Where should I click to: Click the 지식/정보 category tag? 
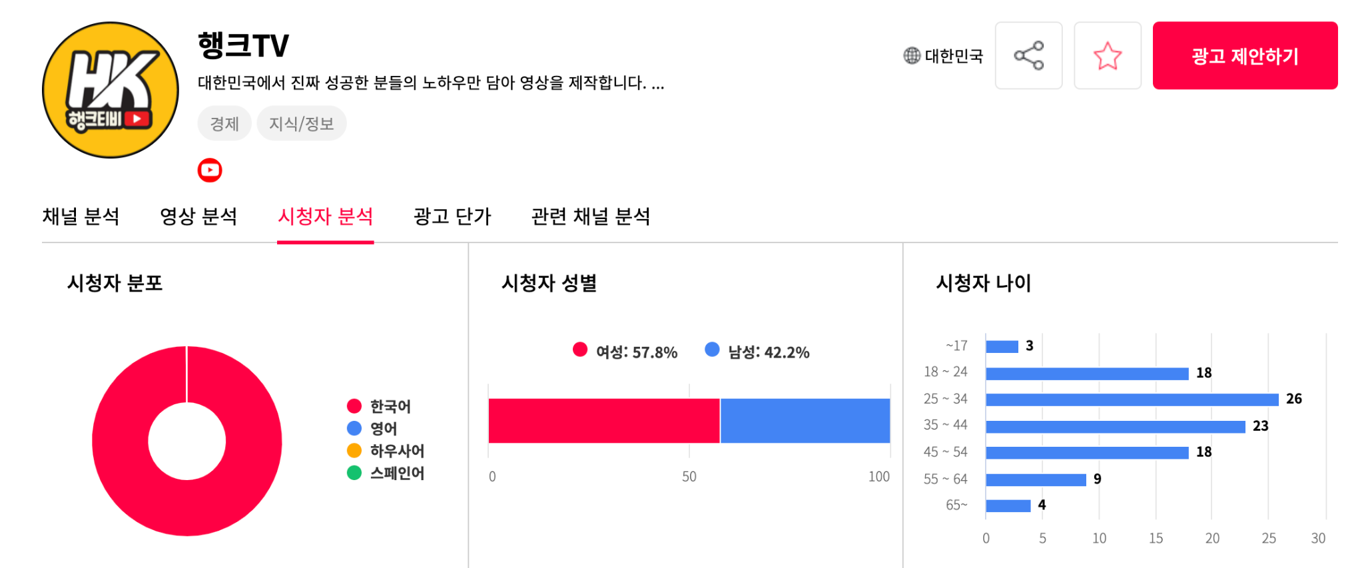(301, 124)
